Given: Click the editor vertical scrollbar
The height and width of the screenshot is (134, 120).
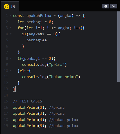Looking at the screenshot, I should 119,47.
